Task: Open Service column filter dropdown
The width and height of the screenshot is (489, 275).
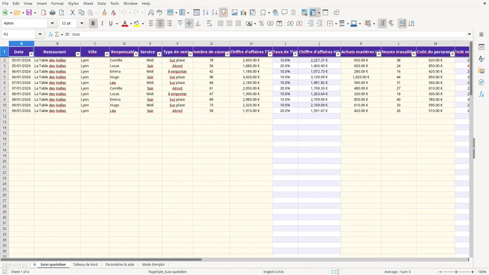Action: (159, 54)
